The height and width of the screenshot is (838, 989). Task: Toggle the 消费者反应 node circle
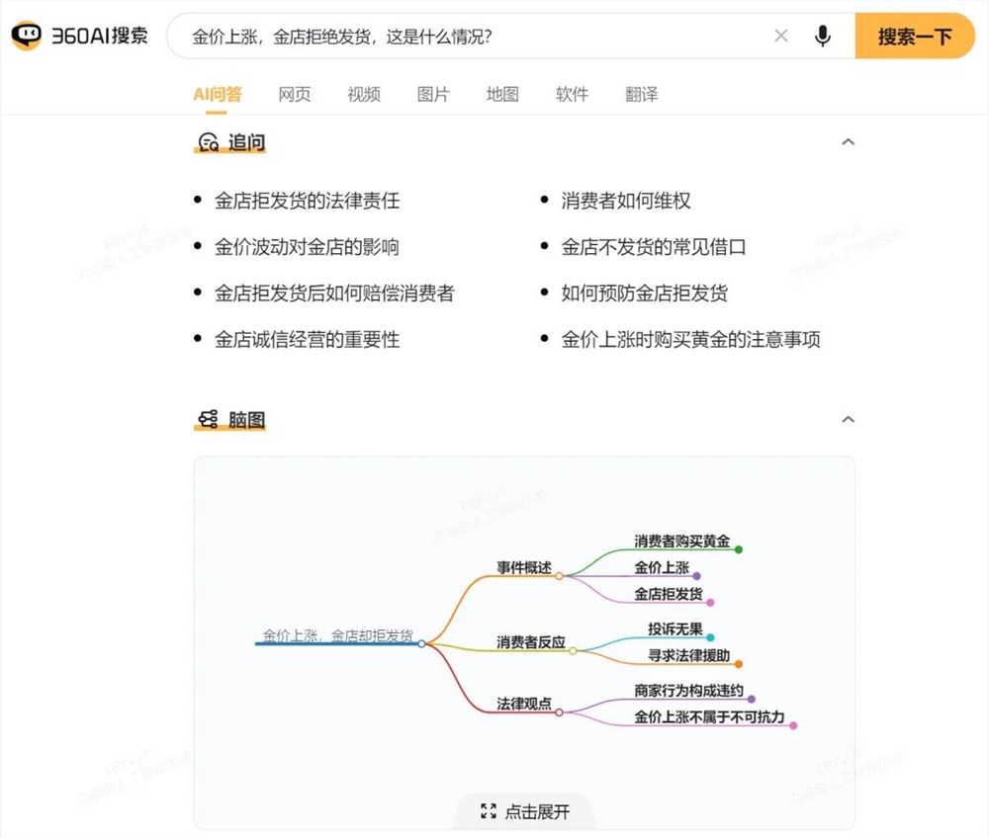573,650
